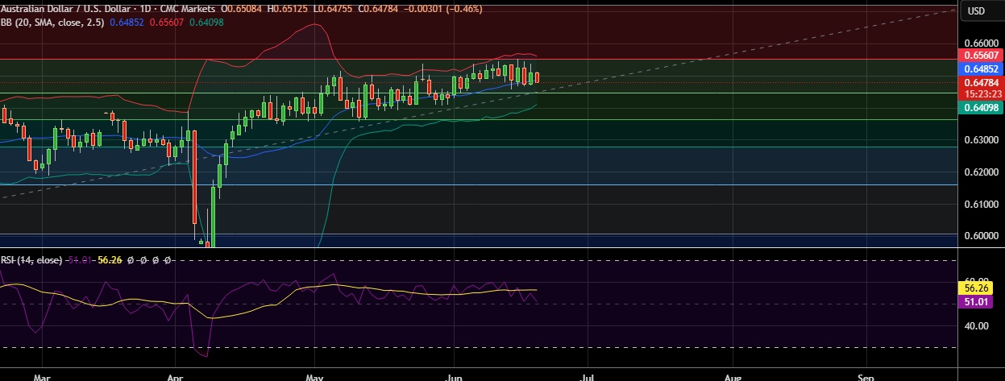Image resolution: width=1005 pixels, height=381 pixels.
Task: Click the yellow 56.26 value in RSI legend
Action: 111,261
